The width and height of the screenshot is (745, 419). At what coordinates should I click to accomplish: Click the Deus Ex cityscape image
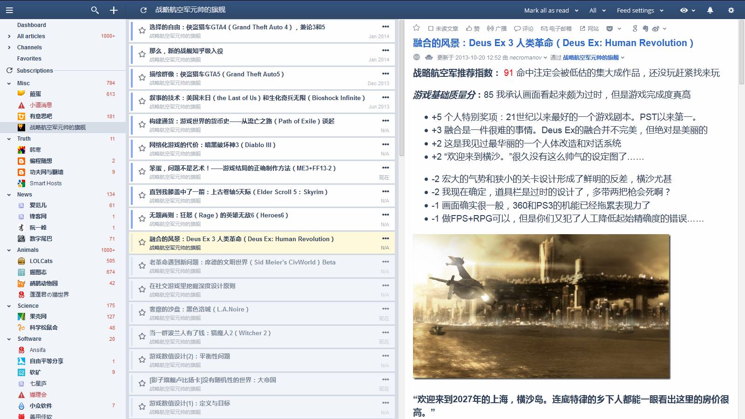541,306
